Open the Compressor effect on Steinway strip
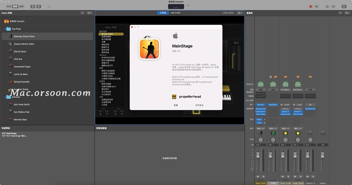Viewport: 352px width, 185px height. click(x=260, y=111)
